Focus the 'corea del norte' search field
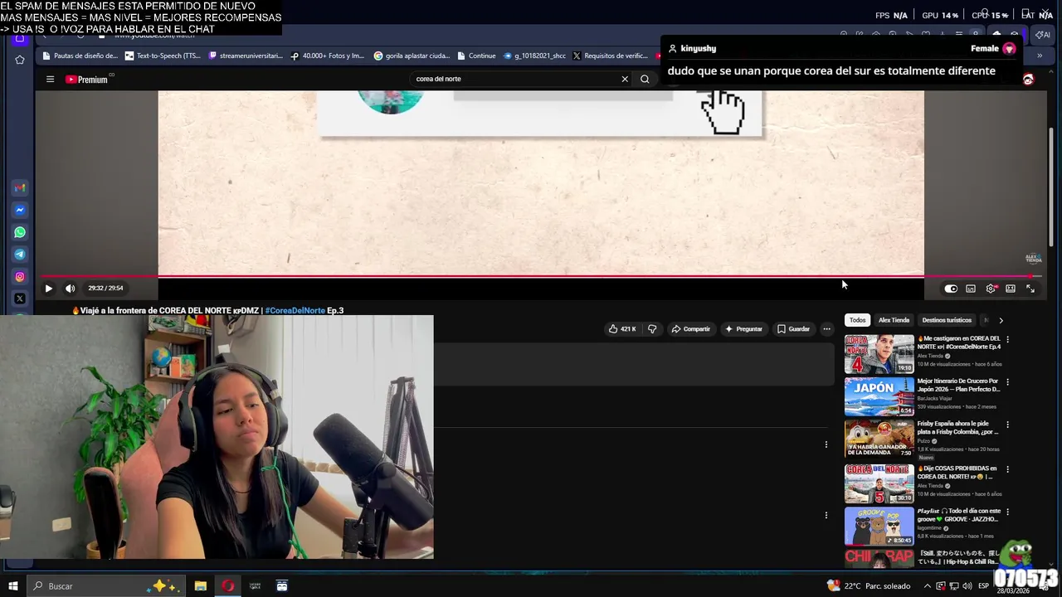This screenshot has height=597, width=1062. tap(514, 79)
